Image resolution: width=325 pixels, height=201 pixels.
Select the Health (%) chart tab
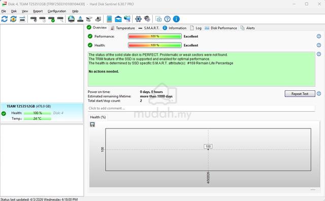[98, 117]
